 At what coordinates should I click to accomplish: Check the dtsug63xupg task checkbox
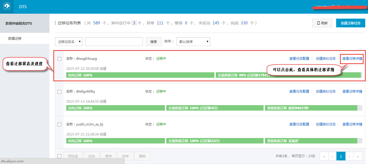tap(59, 59)
